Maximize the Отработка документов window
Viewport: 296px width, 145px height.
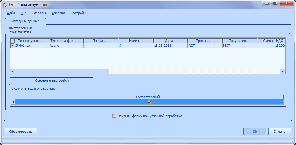tap(275, 3)
